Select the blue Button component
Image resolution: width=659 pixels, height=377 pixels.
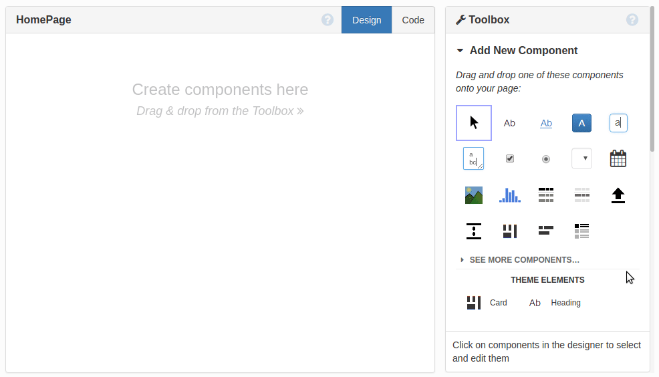pos(581,123)
